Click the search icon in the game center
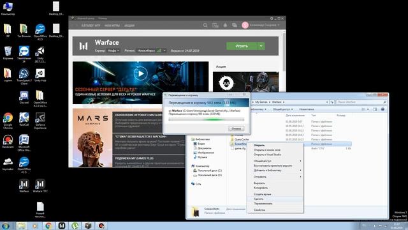 pos(205,26)
